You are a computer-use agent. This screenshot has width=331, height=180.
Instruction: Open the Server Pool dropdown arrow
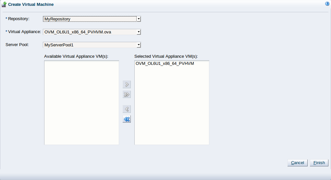tap(139, 45)
